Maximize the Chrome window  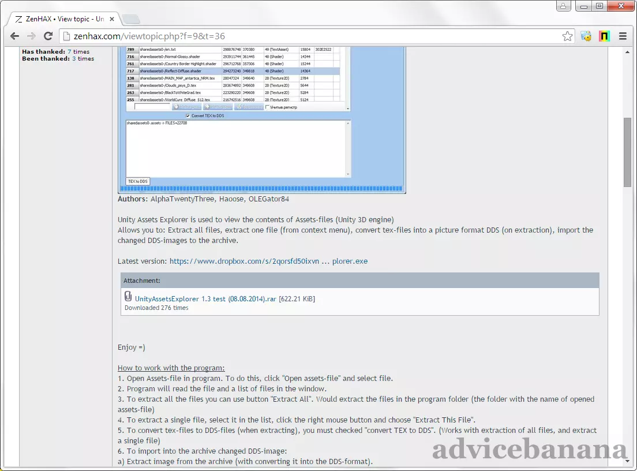point(599,6)
